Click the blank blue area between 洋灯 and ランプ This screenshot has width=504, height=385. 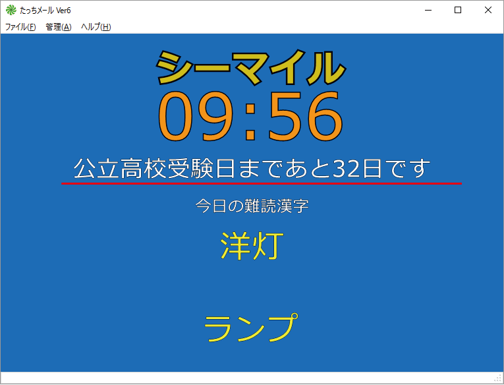coord(252,287)
